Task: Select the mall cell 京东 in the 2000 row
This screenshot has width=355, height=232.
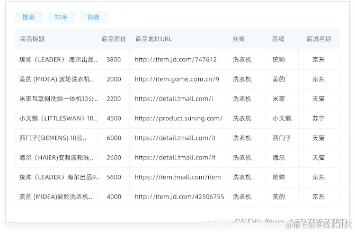Action: (x=318, y=79)
